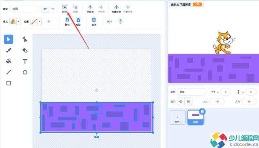
Task: Flip the selection horizontally
Action: coord(109,22)
